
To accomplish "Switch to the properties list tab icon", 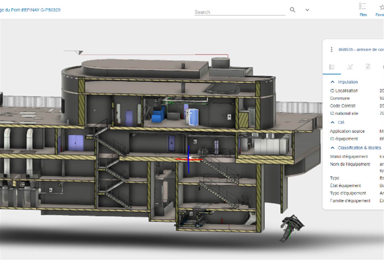I will point(332,67).
